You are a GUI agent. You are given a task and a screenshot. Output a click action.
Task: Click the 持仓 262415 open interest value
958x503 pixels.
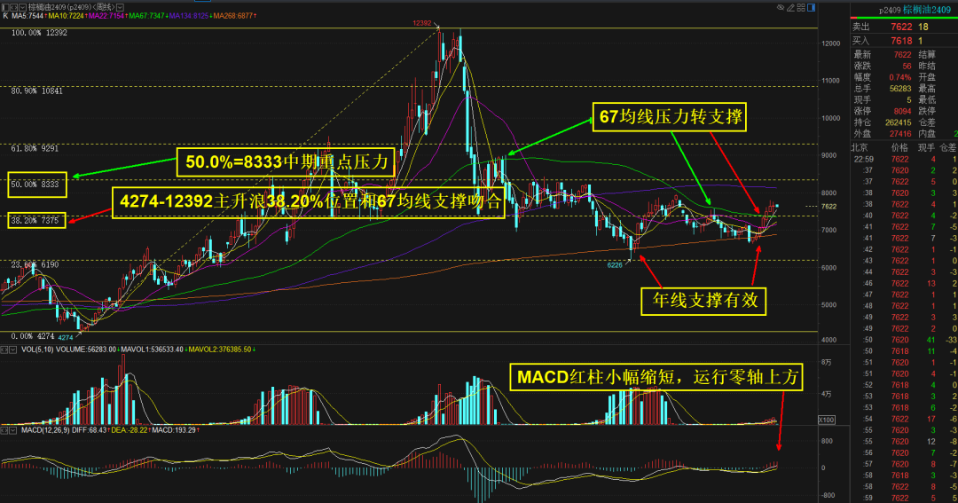(898, 122)
